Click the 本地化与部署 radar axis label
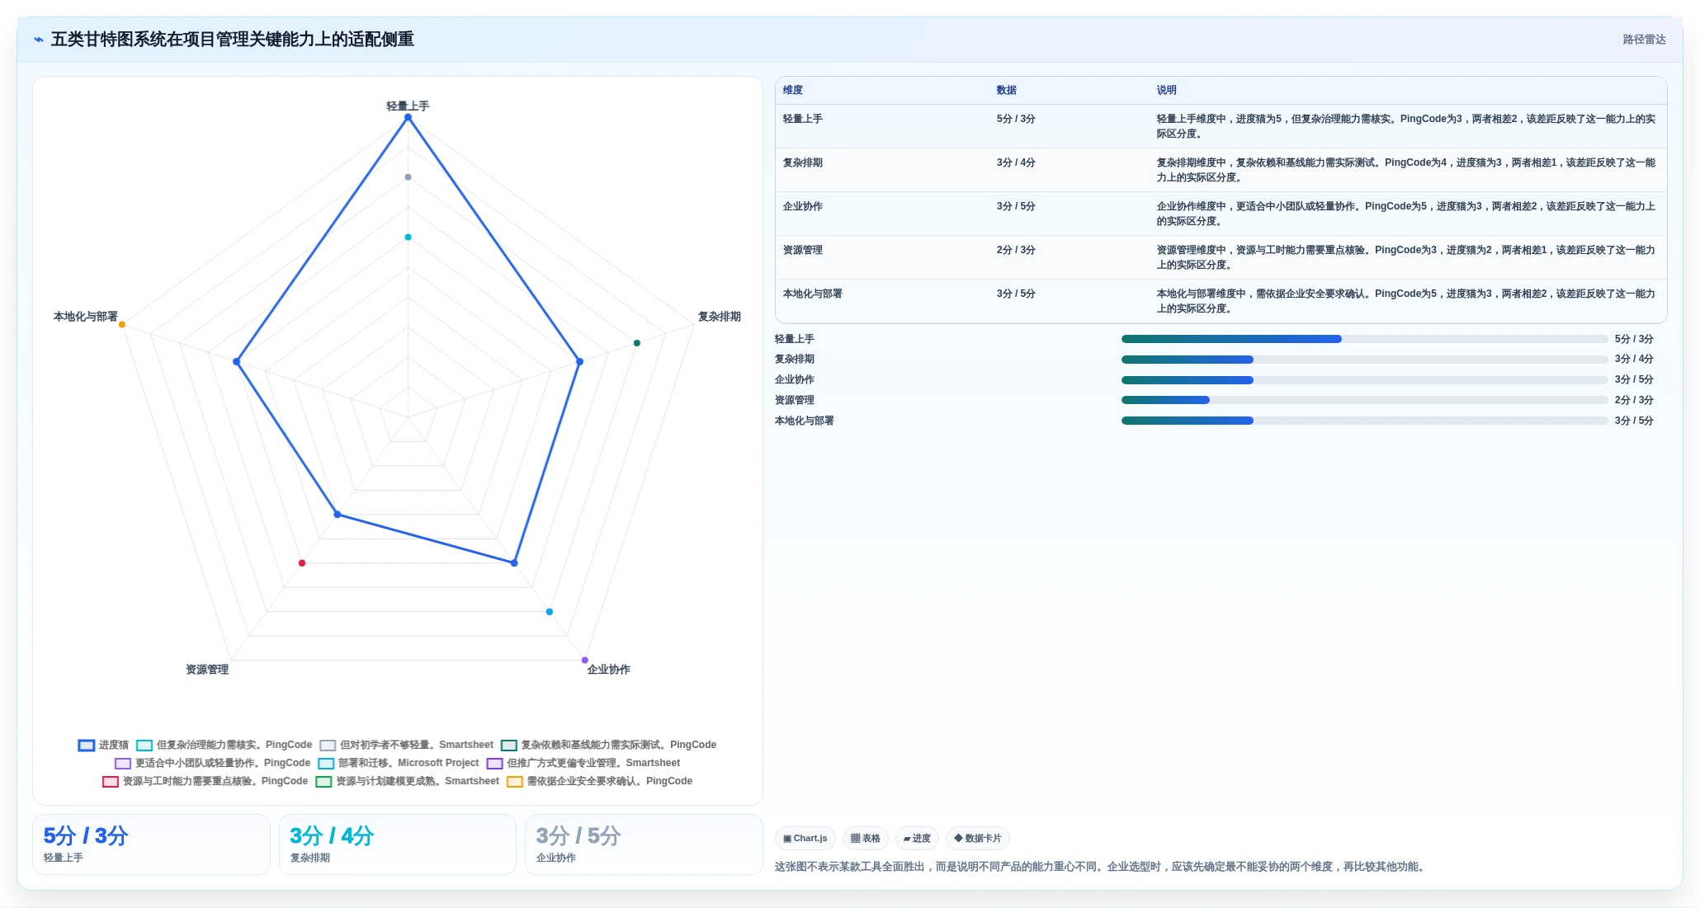 (x=86, y=317)
